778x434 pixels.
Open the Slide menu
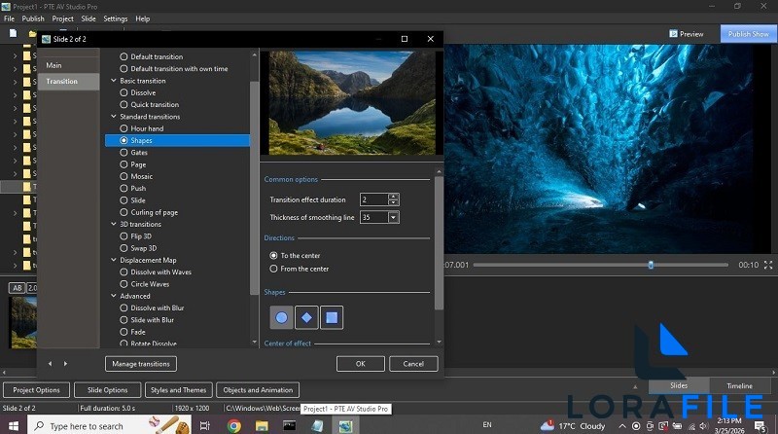pos(88,18)
